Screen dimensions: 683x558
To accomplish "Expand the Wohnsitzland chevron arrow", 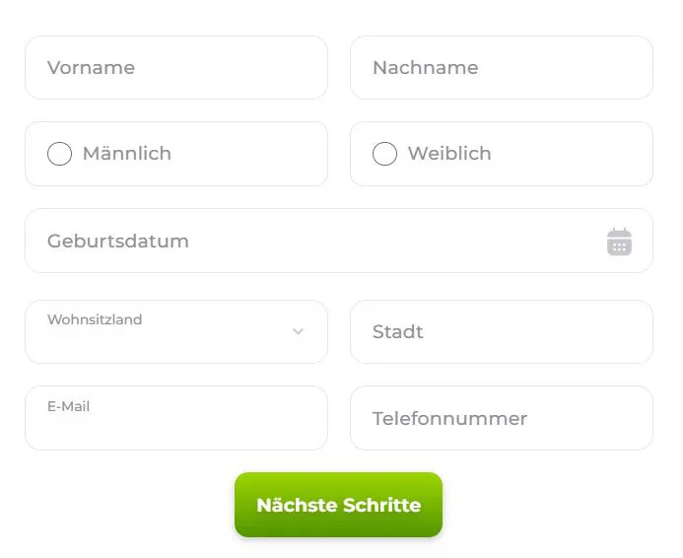I will pyautogui.click(x=298, y=331).
